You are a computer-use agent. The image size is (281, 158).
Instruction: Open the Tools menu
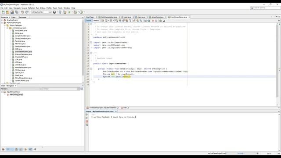60,8
